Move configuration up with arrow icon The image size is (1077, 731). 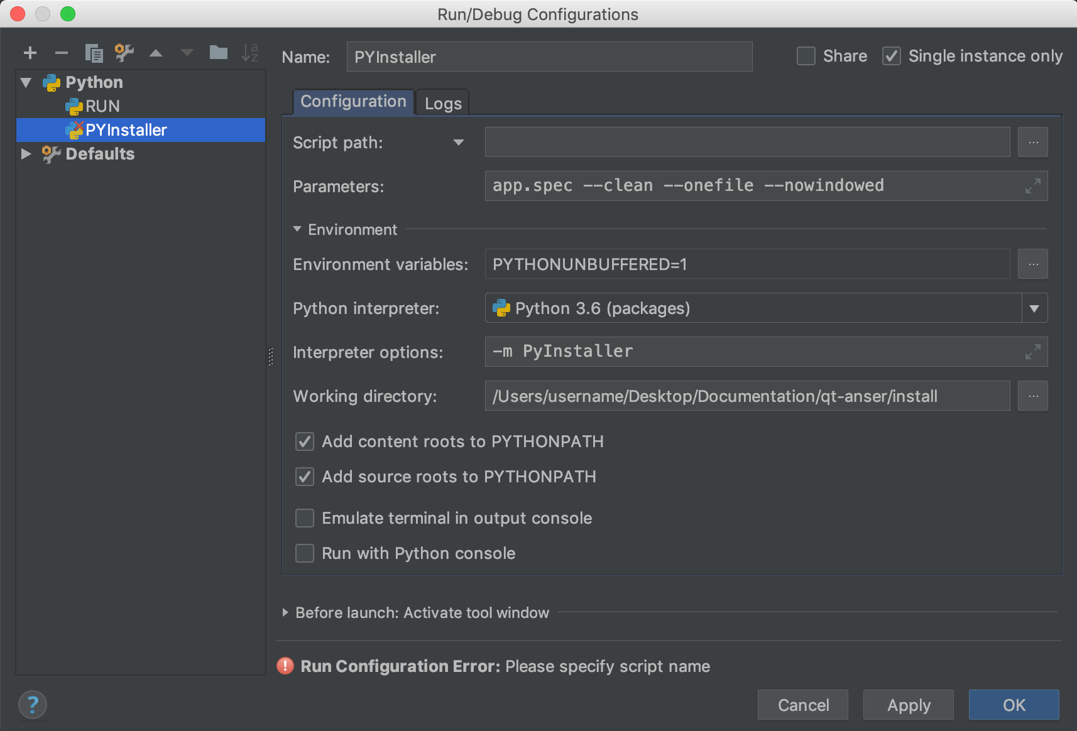[156, 53]
